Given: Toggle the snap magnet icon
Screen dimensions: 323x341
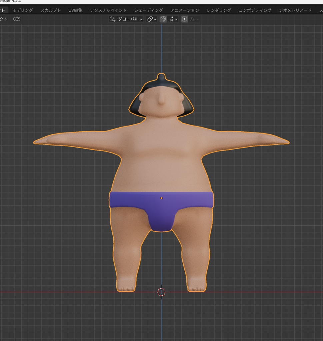Looking at the screenshot, I should coord(163,19).
